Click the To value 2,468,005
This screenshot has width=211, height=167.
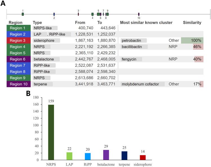[106, 59]
